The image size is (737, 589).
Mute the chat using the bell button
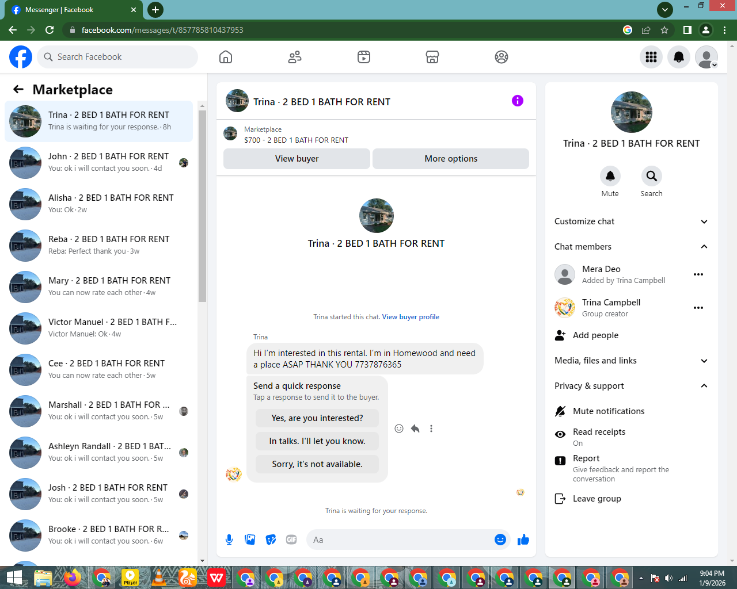610,176
